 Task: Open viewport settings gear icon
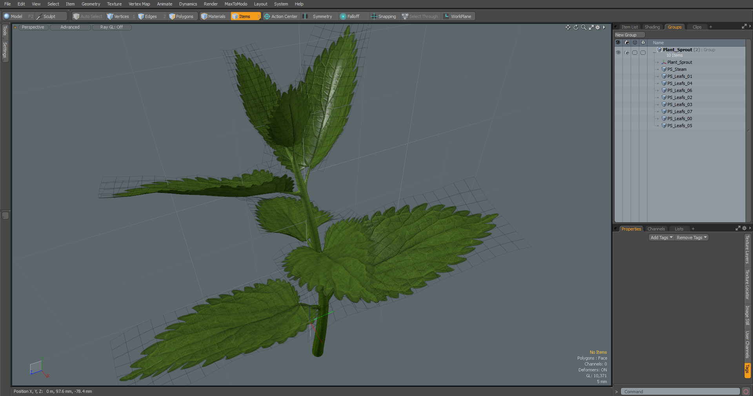598,27
